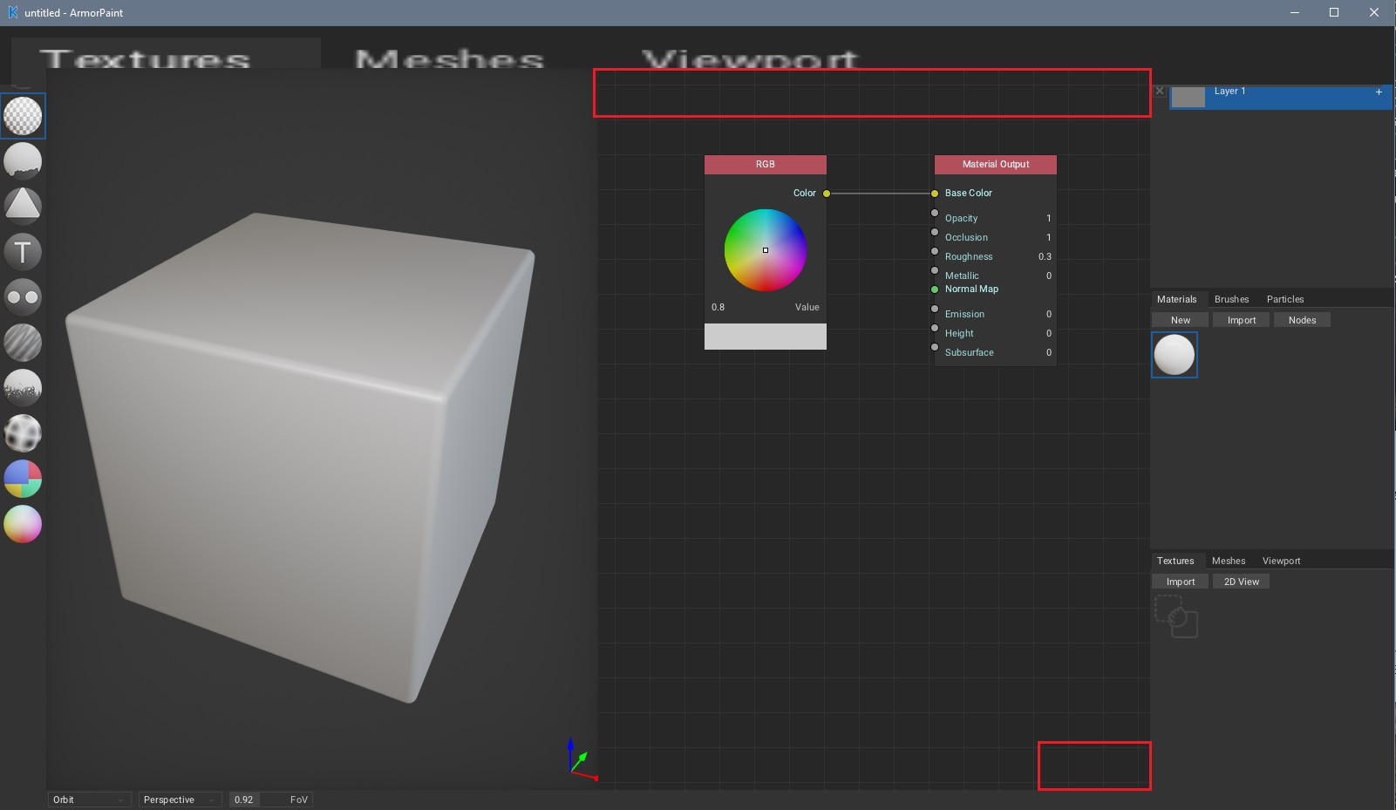Create a material with the New button
Image resolution: width=1396 pixels, height=810 pixels.
pos(1179,319)
